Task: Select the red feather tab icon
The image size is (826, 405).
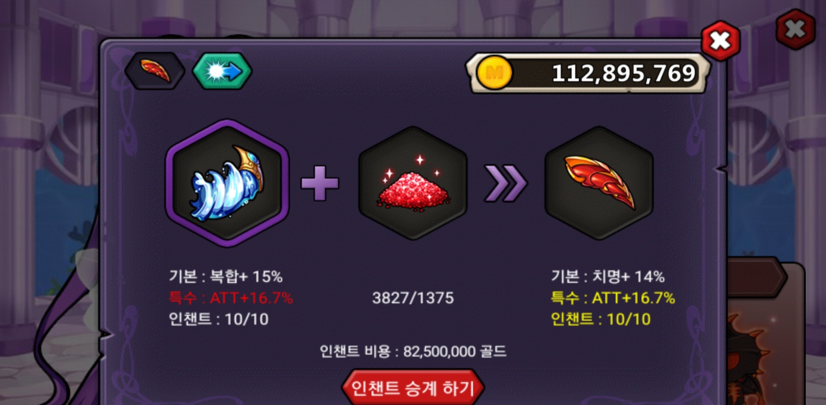Action: pos(154,71)
